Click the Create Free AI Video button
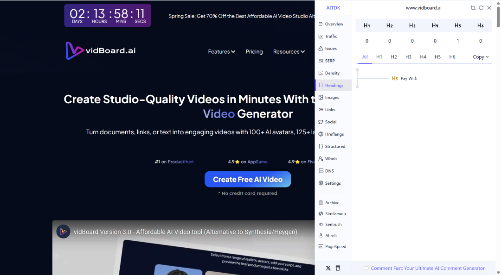The image size is (501, 275). click(x=248, y=179)
